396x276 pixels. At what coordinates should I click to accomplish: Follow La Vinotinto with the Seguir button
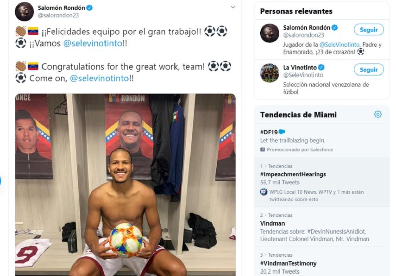[369, 69]
